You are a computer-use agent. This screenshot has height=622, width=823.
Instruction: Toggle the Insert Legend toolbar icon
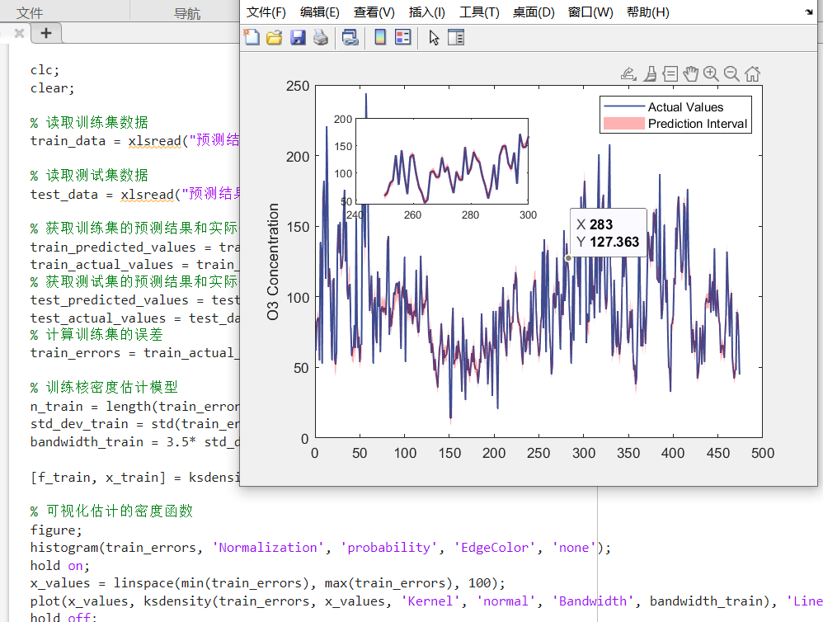tap(402, 37)
